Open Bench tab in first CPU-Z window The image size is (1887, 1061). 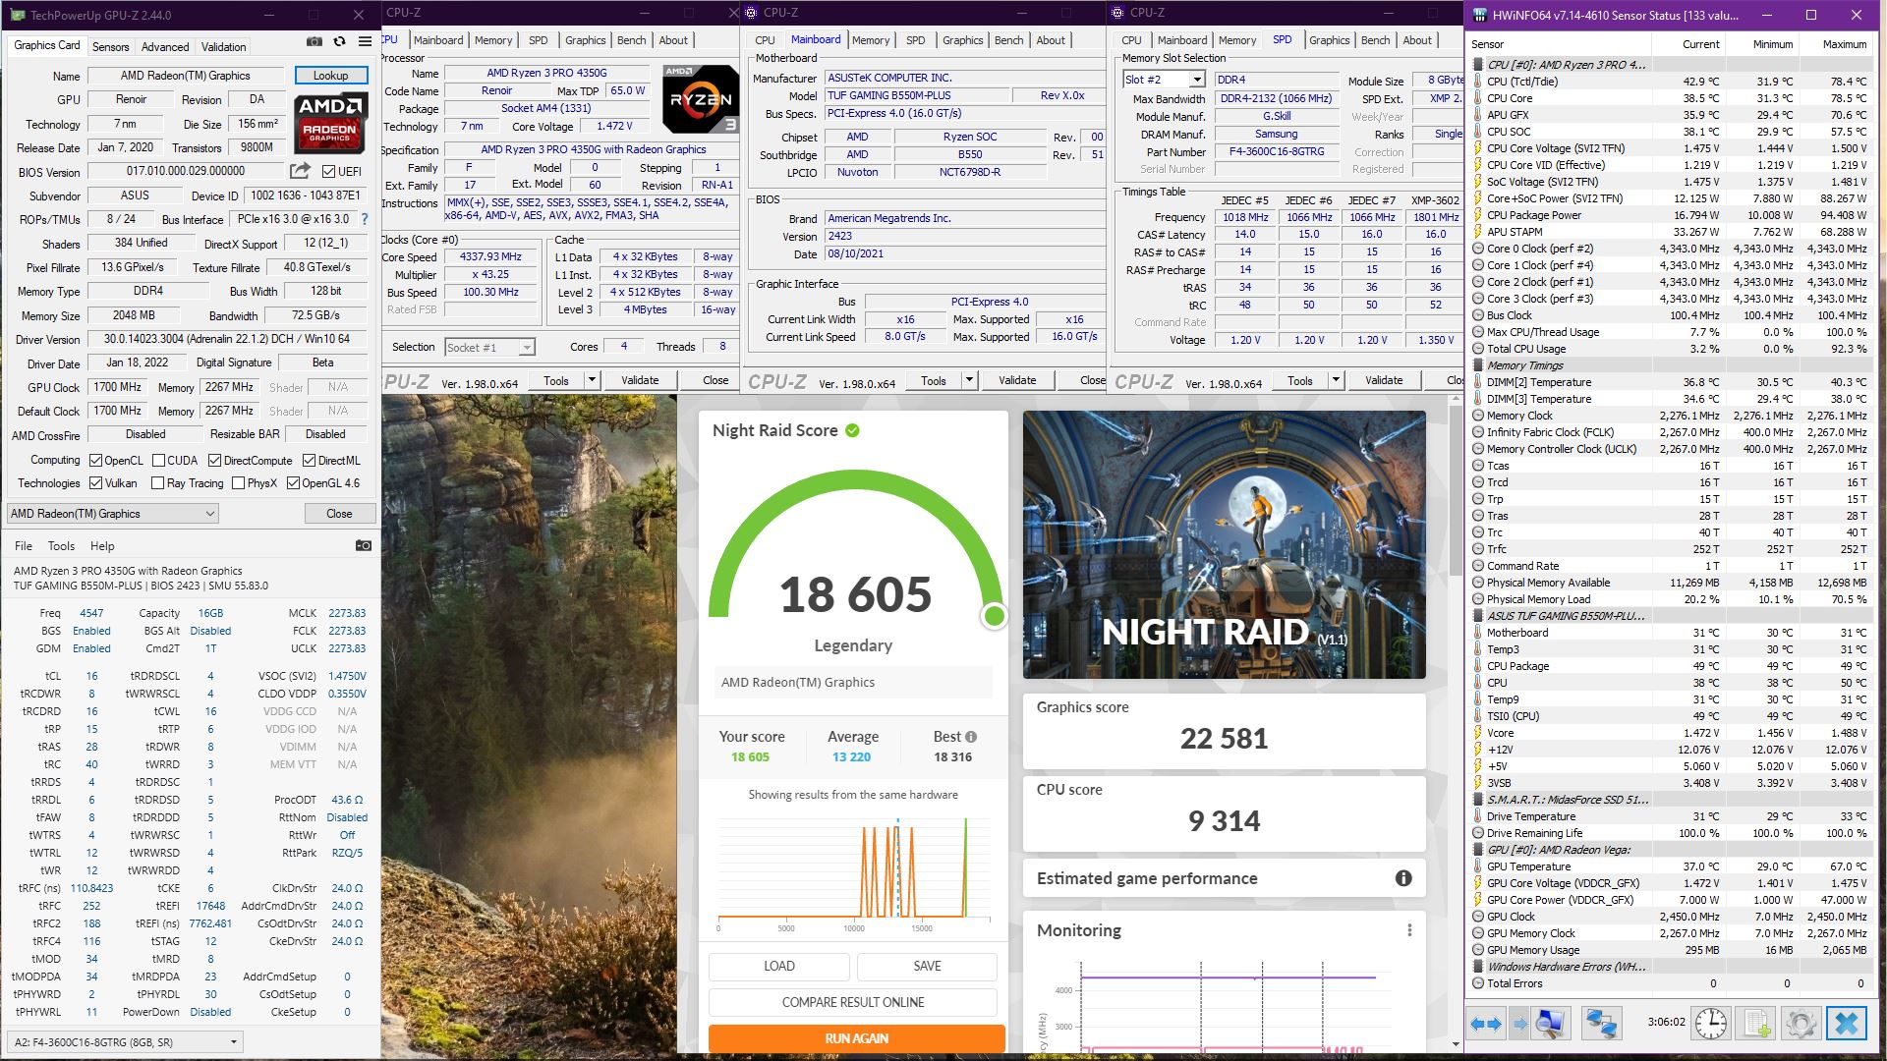(x=632, y=40)
